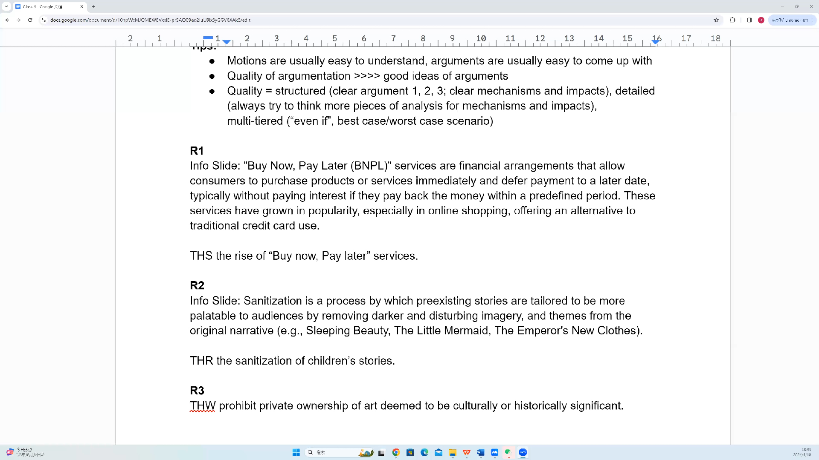Open a new browser tab
Image resolution: width=819 pixels, height=460 pixels.
tap(93, 6)
